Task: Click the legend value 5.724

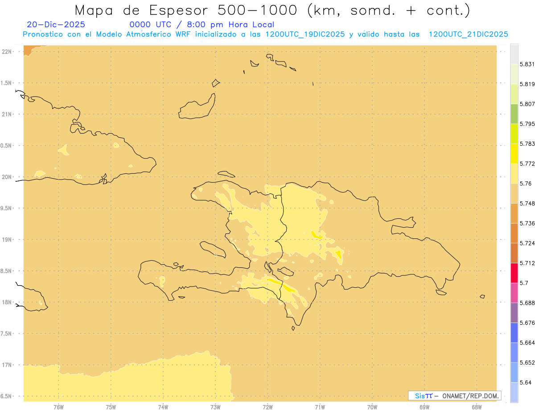Action: point(527,243)
